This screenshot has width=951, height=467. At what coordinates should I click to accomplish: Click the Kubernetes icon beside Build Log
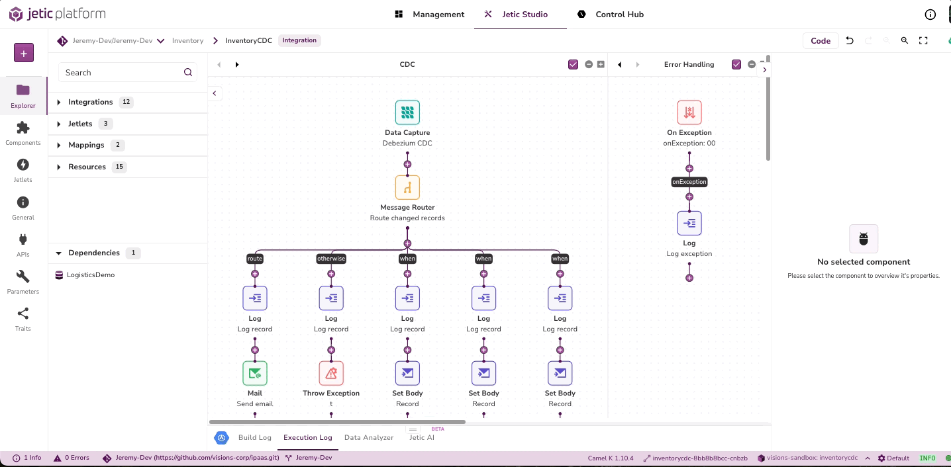222,438
